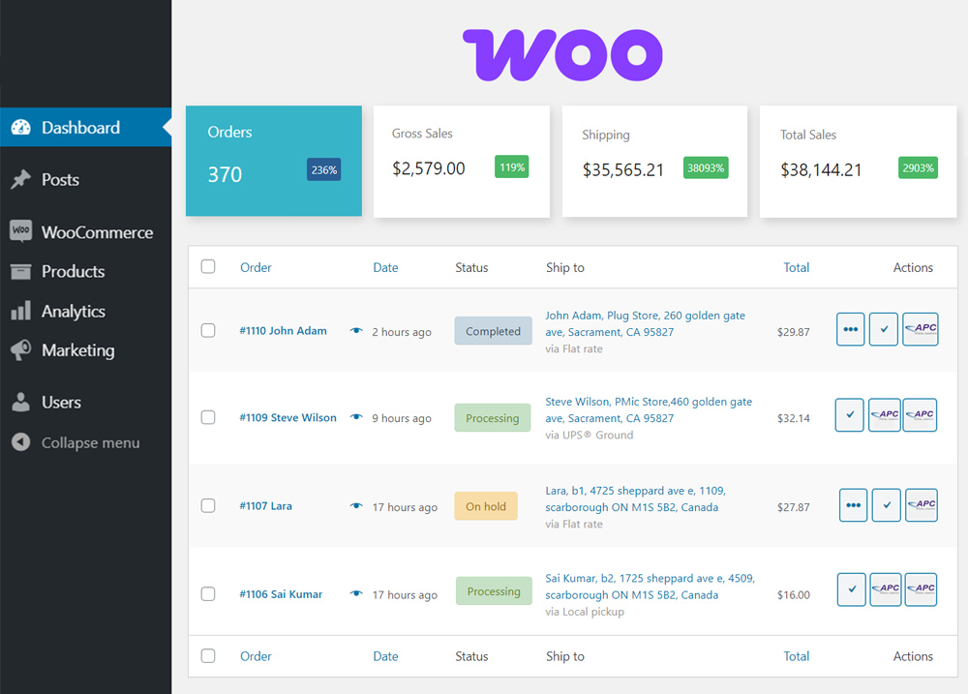
Task: Open the ellipsis actions menu for order #1107
Action: click(852, 504)
